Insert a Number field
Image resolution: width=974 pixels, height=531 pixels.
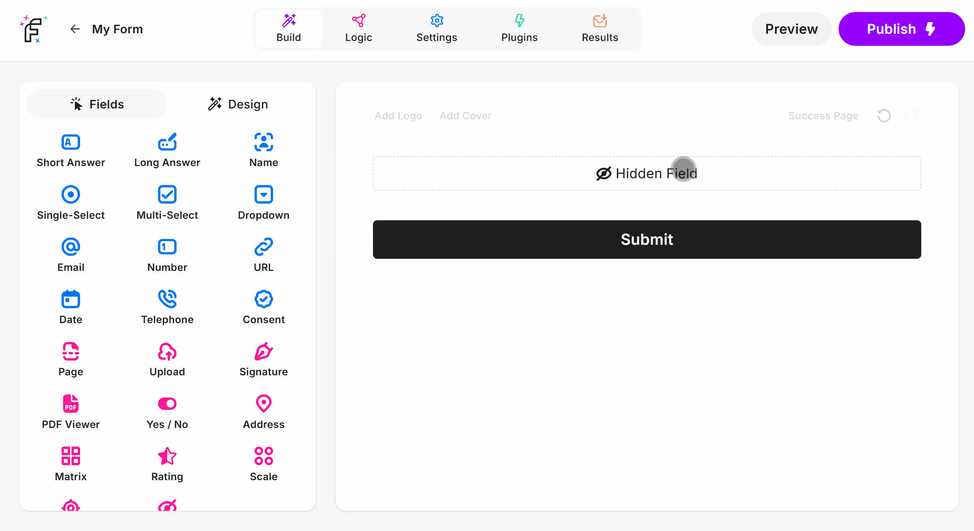167,256
